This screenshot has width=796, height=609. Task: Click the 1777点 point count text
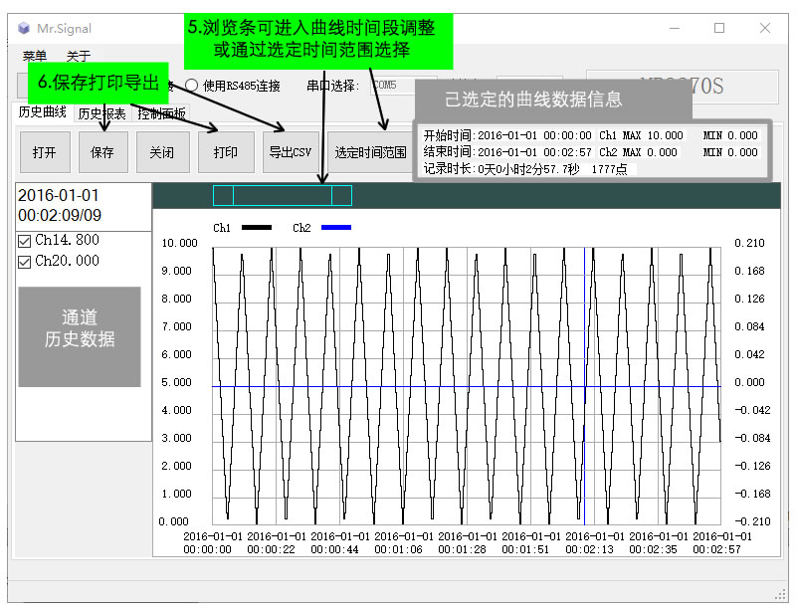(x=609, y=169)
